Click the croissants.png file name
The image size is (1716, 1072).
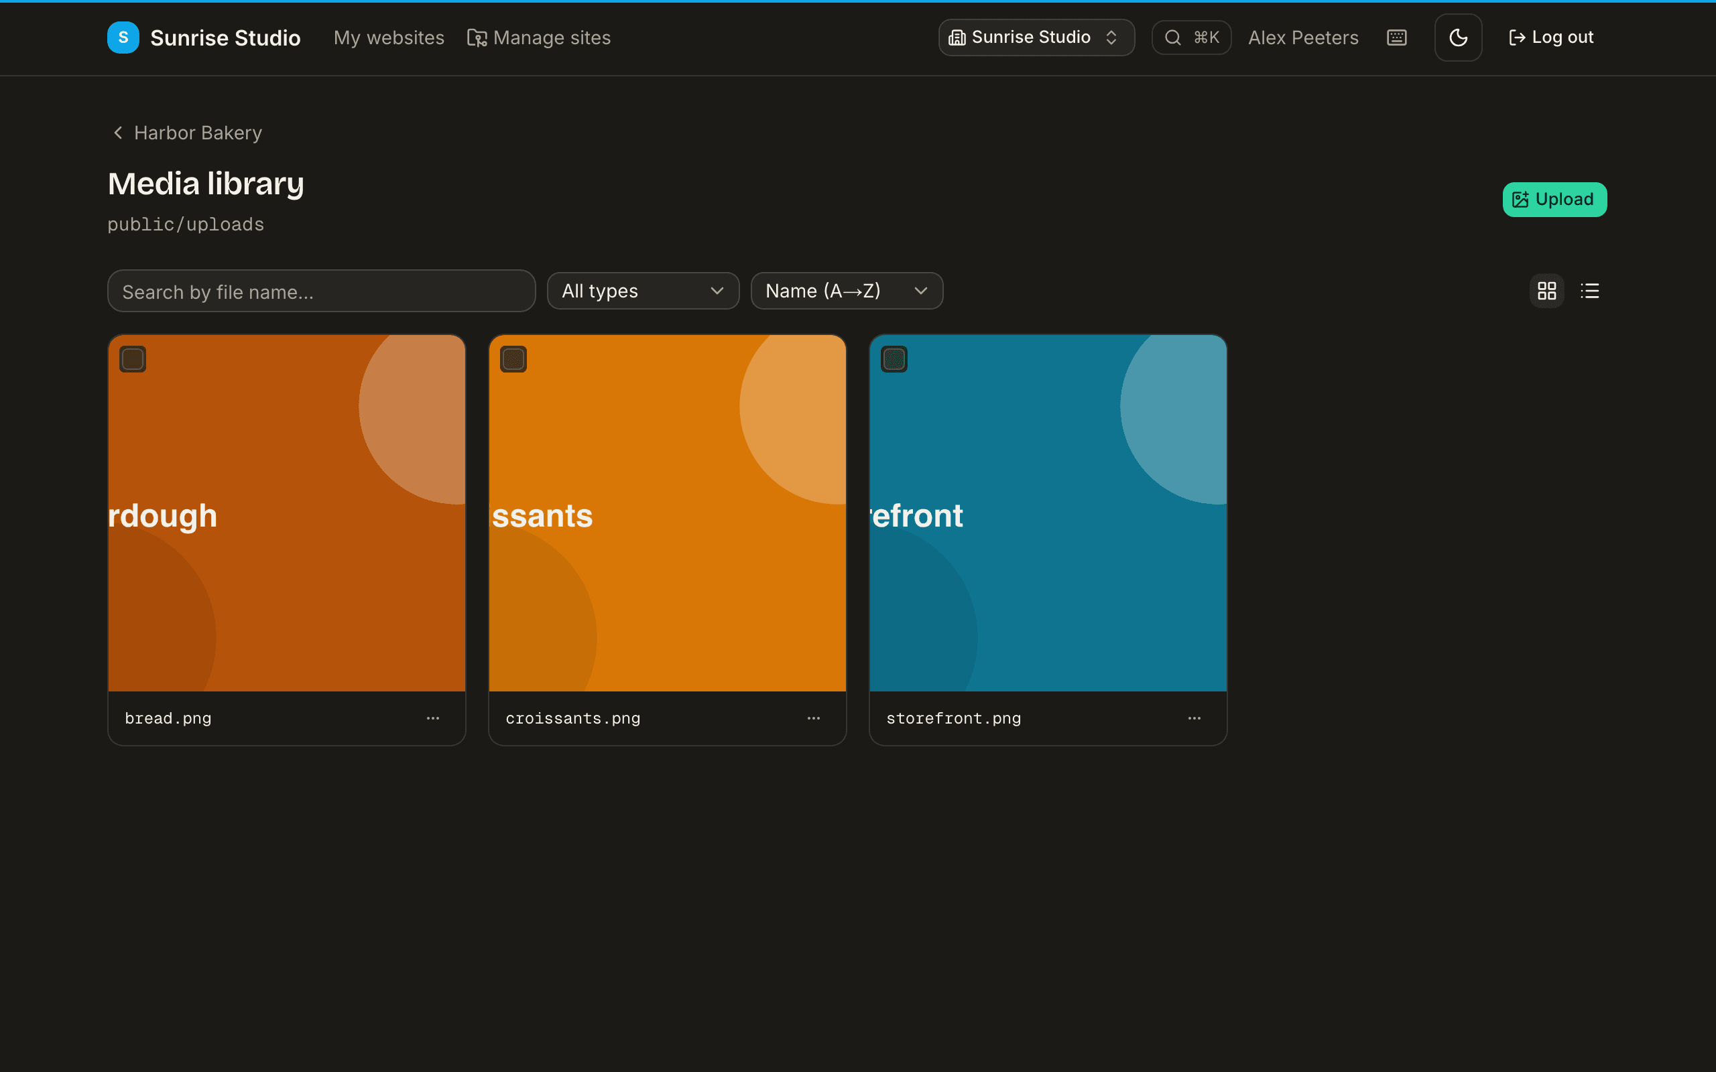coord(573,718)
